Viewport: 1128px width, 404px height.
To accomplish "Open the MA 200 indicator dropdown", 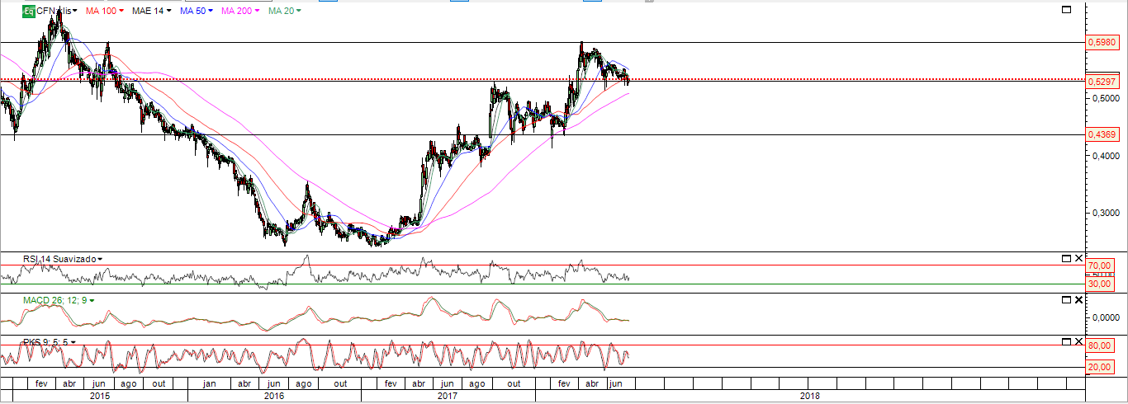I will pos(258,12).
